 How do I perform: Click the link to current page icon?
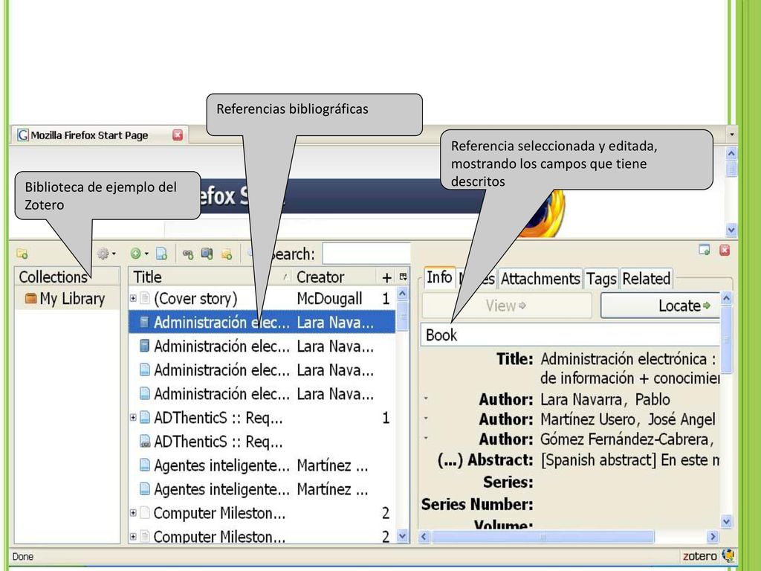click(188, 254)
